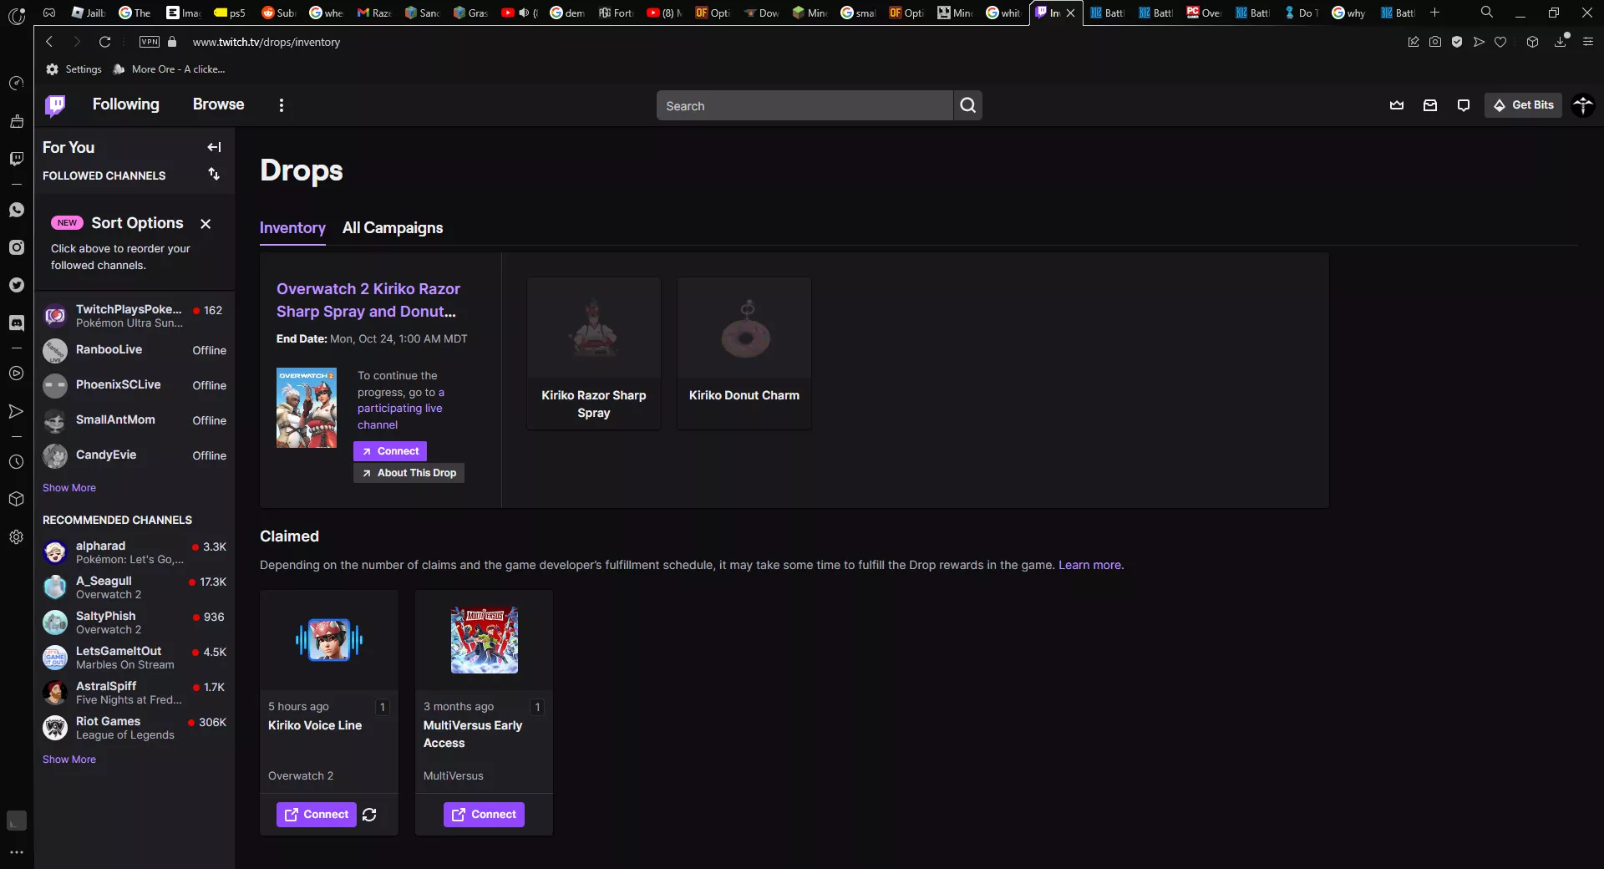This screenshot has height=869, width=1604.
Task: Click the Prime crown icon
Action: click(x=1396, y=104)
